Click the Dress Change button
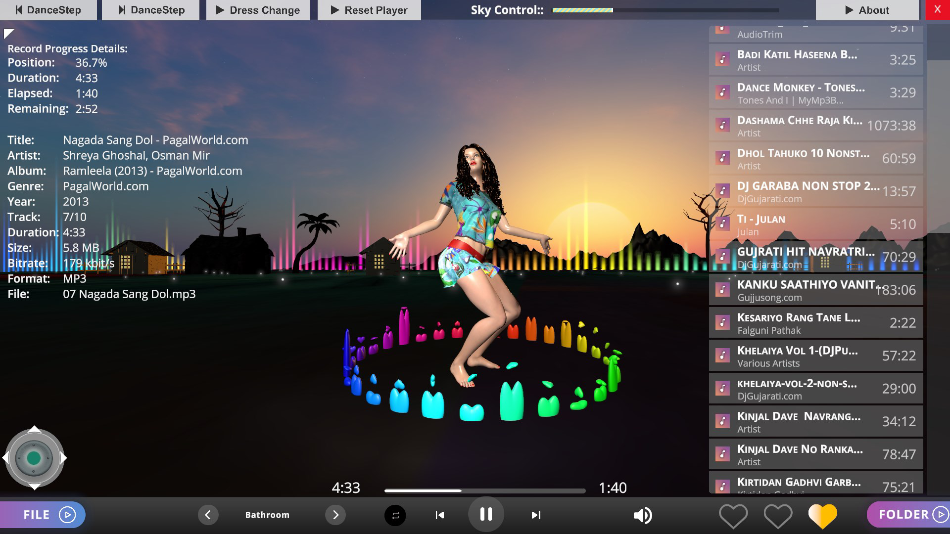Image resolution: width=950 pixels, height=534 pixels. click(x=258, y=10)
